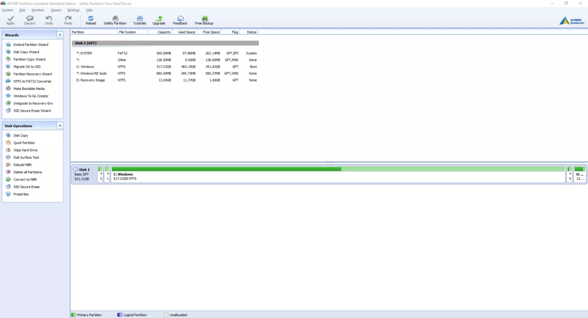Launch the Partition Copy Wizard
This screenshot has height=318, width=588.
(x=29, y=59)
